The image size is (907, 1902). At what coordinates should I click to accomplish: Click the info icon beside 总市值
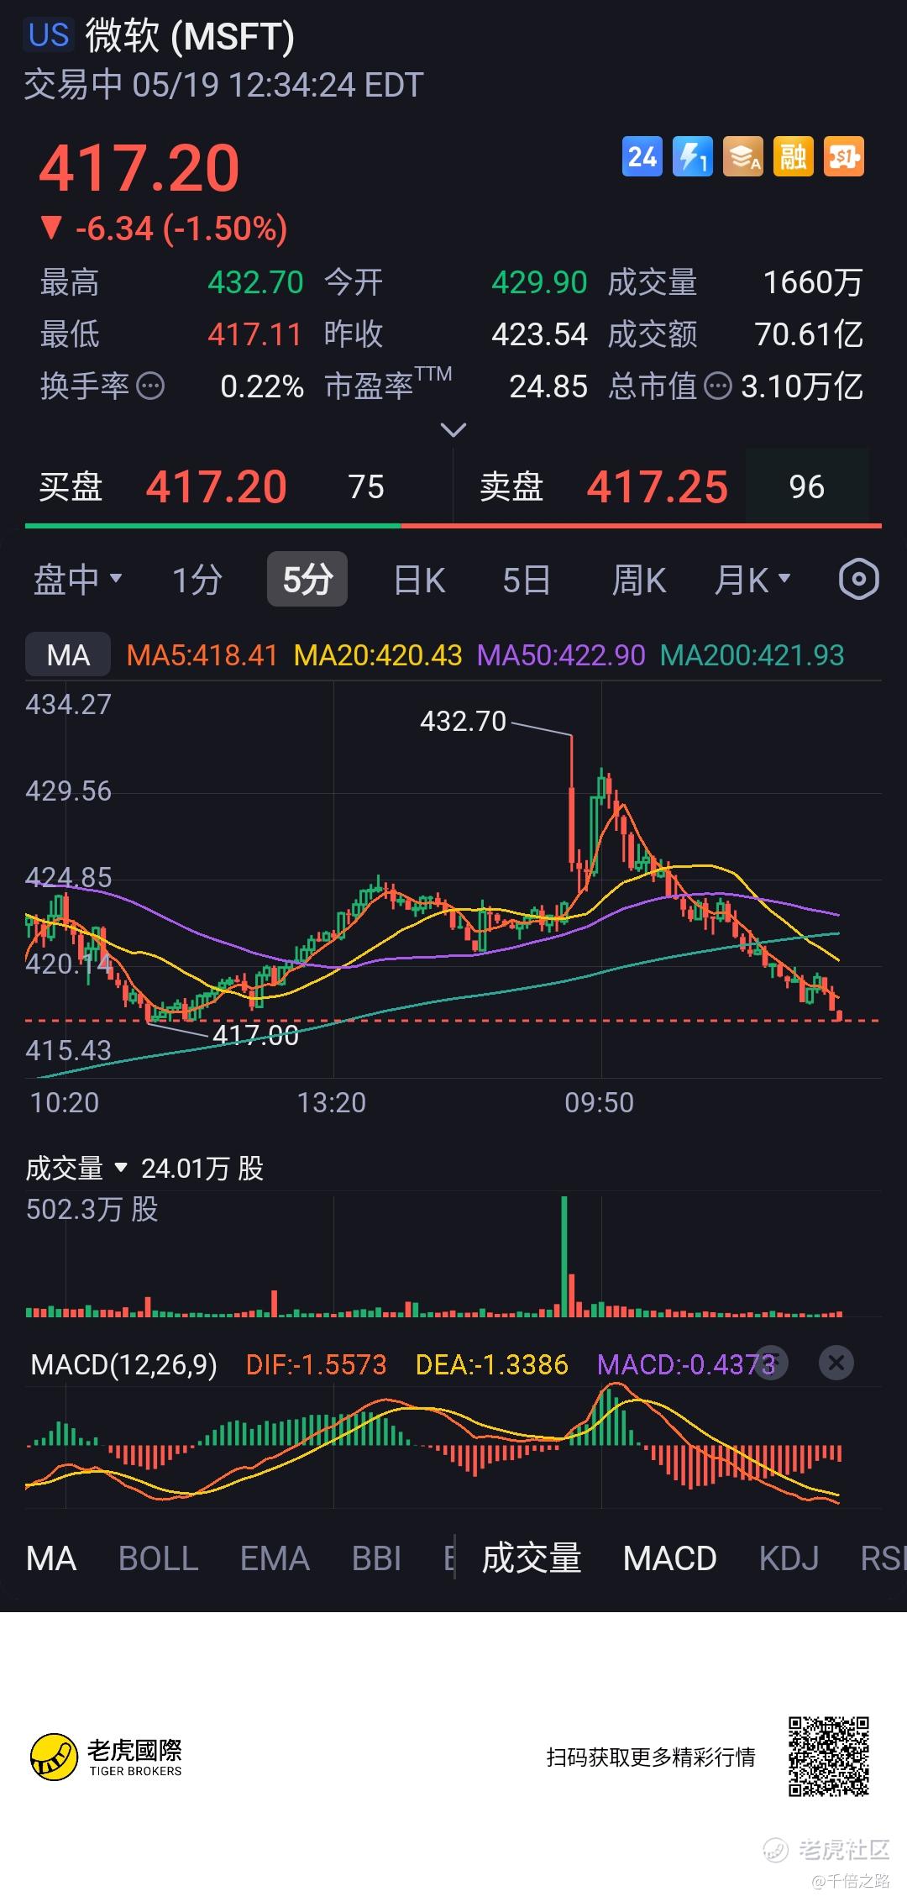tap(718, 386)
